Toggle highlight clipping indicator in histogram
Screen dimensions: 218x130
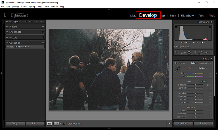[x=210, y=27]
